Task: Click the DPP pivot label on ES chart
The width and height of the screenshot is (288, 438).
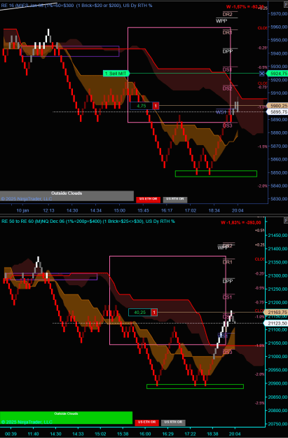Action: click(227, 51)
